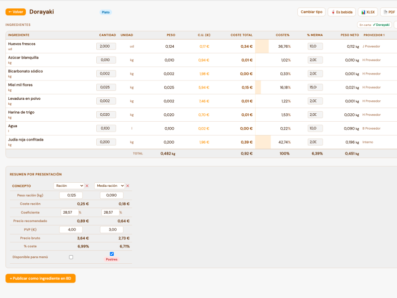Click the Interno supplier for Judía roja confitada
Viewport: 397px width, 298px height.
[368, 142]
